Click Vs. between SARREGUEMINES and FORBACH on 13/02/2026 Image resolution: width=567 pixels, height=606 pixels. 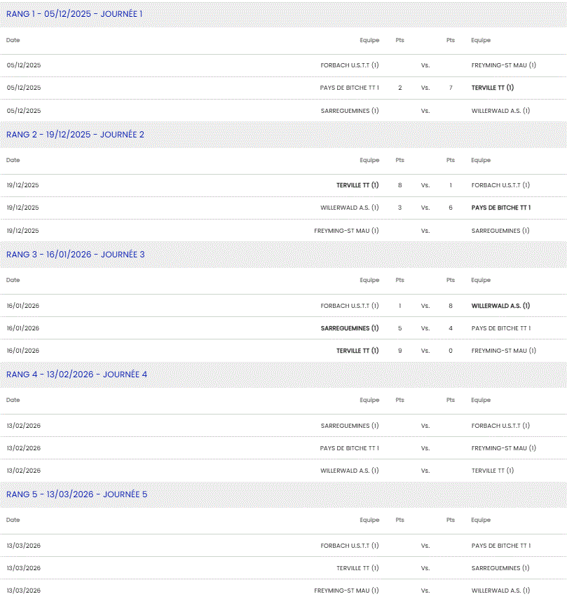(x=425, y=426)
